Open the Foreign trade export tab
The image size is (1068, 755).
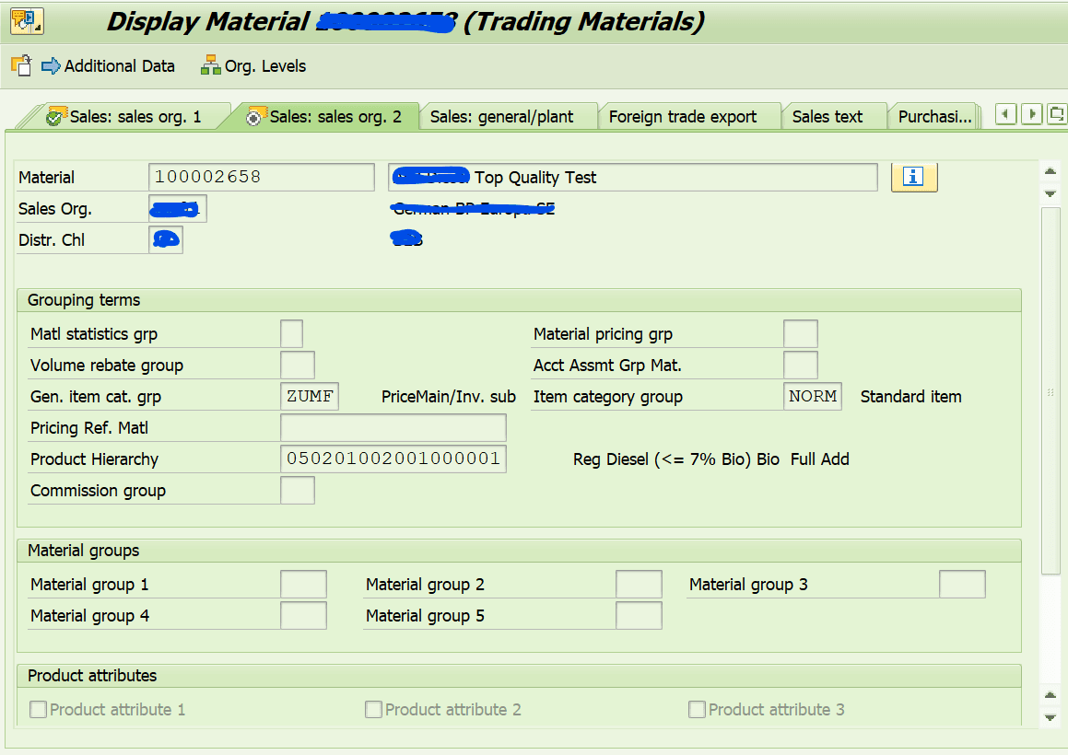click(689, 114)
